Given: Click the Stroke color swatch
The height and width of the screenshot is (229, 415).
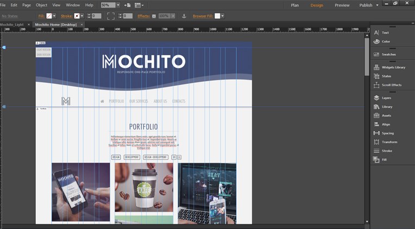Looking at the screenshot, I should [77, 16].
